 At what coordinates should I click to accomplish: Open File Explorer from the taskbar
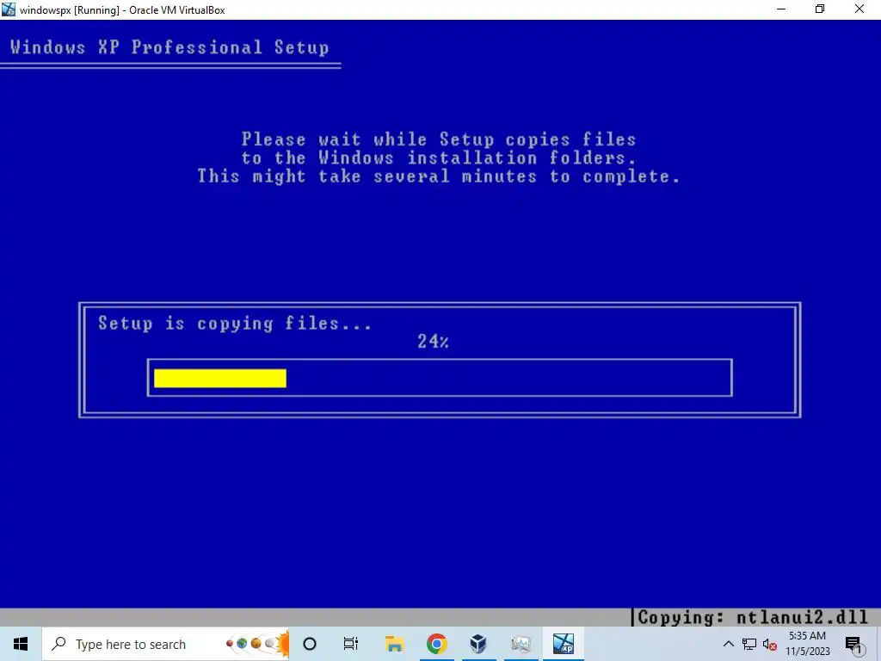[x=394, y=644]
